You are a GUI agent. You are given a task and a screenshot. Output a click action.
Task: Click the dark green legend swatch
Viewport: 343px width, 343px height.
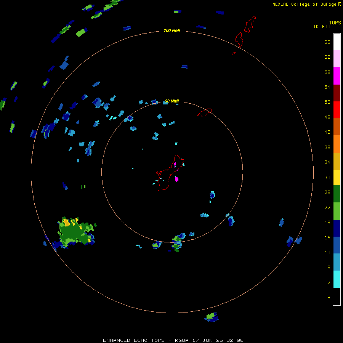click(x=337, y=194)
